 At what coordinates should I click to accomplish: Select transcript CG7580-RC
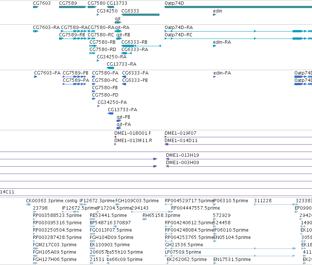(x=92, y=39)
